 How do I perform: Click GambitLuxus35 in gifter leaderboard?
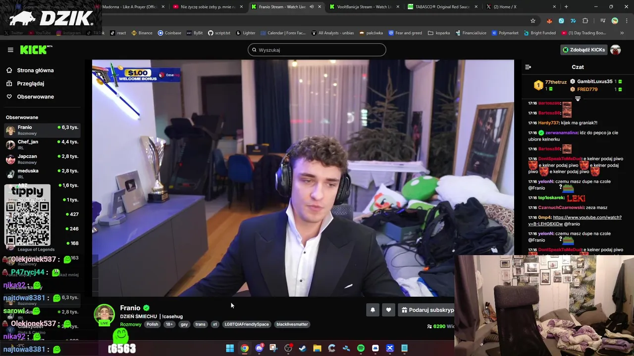tap(595, 82)
